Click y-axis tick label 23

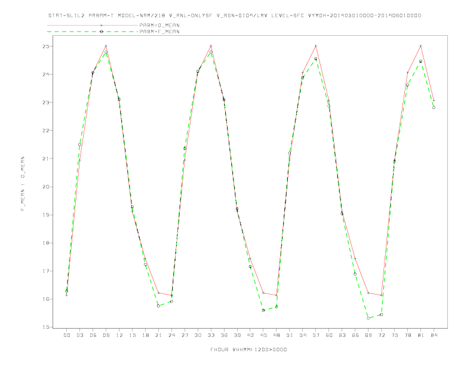click(46, 103)
